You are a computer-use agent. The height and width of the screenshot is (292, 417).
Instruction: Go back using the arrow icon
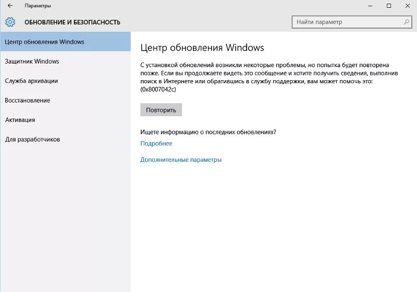[10, 6]
